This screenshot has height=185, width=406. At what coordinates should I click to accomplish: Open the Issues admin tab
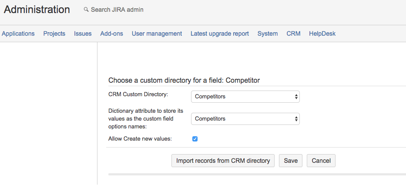coord(83,34)
